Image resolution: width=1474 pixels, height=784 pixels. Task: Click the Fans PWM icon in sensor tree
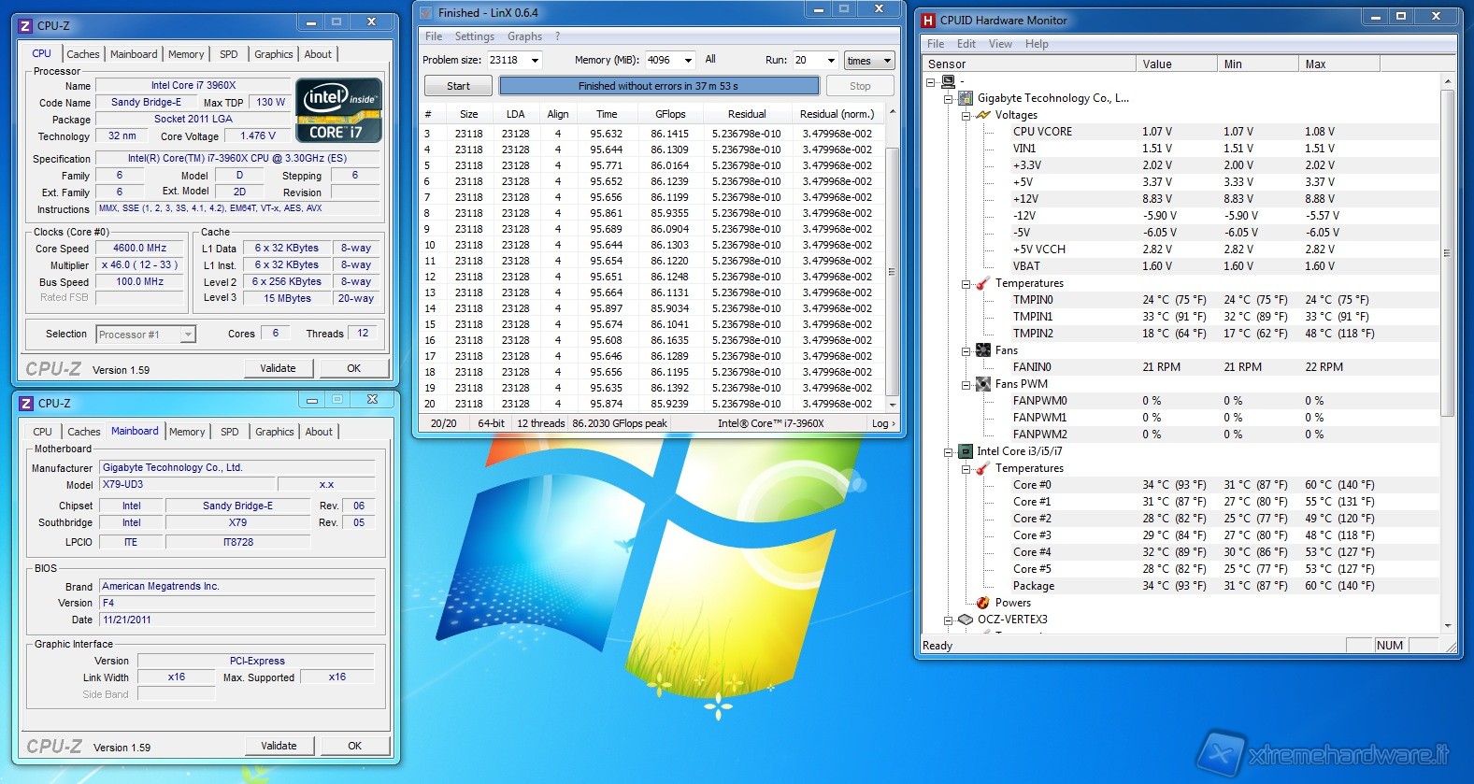pyautogui.click(x=982, y=384)
